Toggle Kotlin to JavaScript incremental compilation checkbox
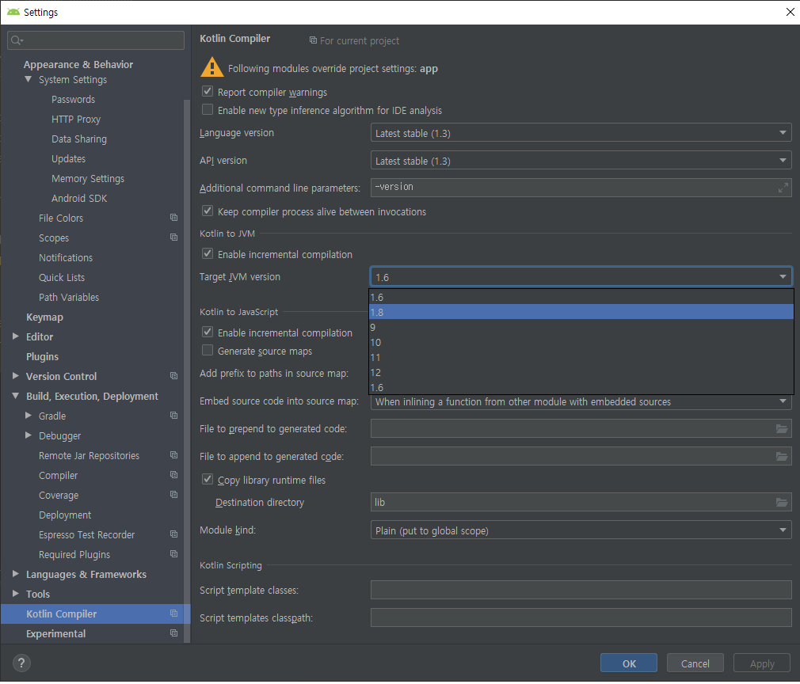Viewport: 800px width, 684px height. coord(208,332)
